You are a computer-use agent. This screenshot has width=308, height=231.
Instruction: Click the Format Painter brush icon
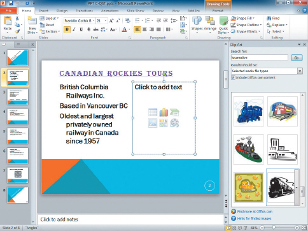(x=17, y=31)
